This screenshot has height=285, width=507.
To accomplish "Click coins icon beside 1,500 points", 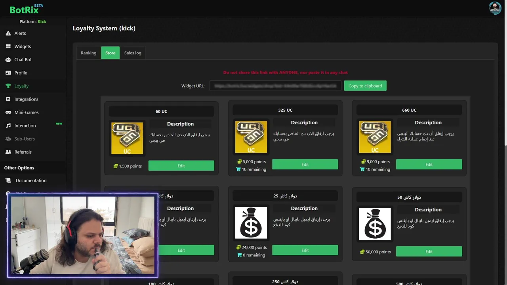I will click(116, 166).
